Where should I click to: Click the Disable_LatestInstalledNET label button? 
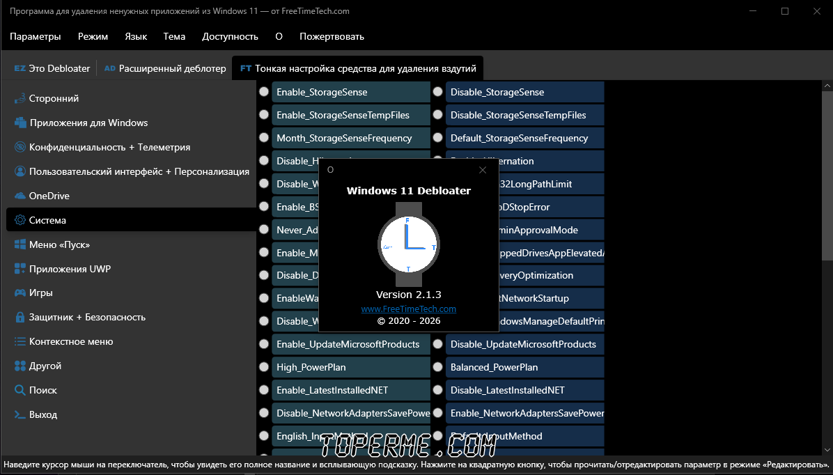tap(525, 390)
